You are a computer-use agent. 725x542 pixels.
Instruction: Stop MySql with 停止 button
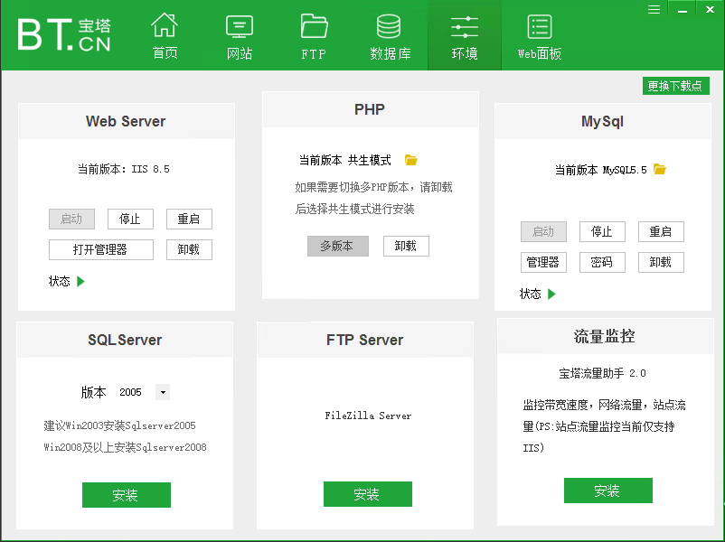coord(602,231)
